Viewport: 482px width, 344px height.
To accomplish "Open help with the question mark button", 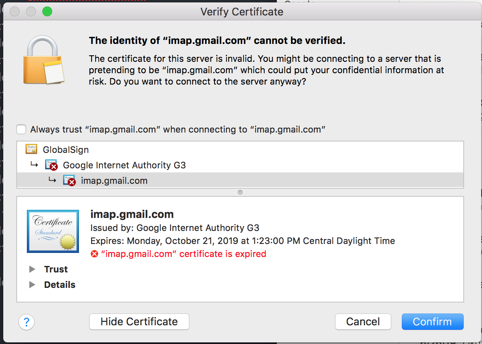I will click(26, 322).
